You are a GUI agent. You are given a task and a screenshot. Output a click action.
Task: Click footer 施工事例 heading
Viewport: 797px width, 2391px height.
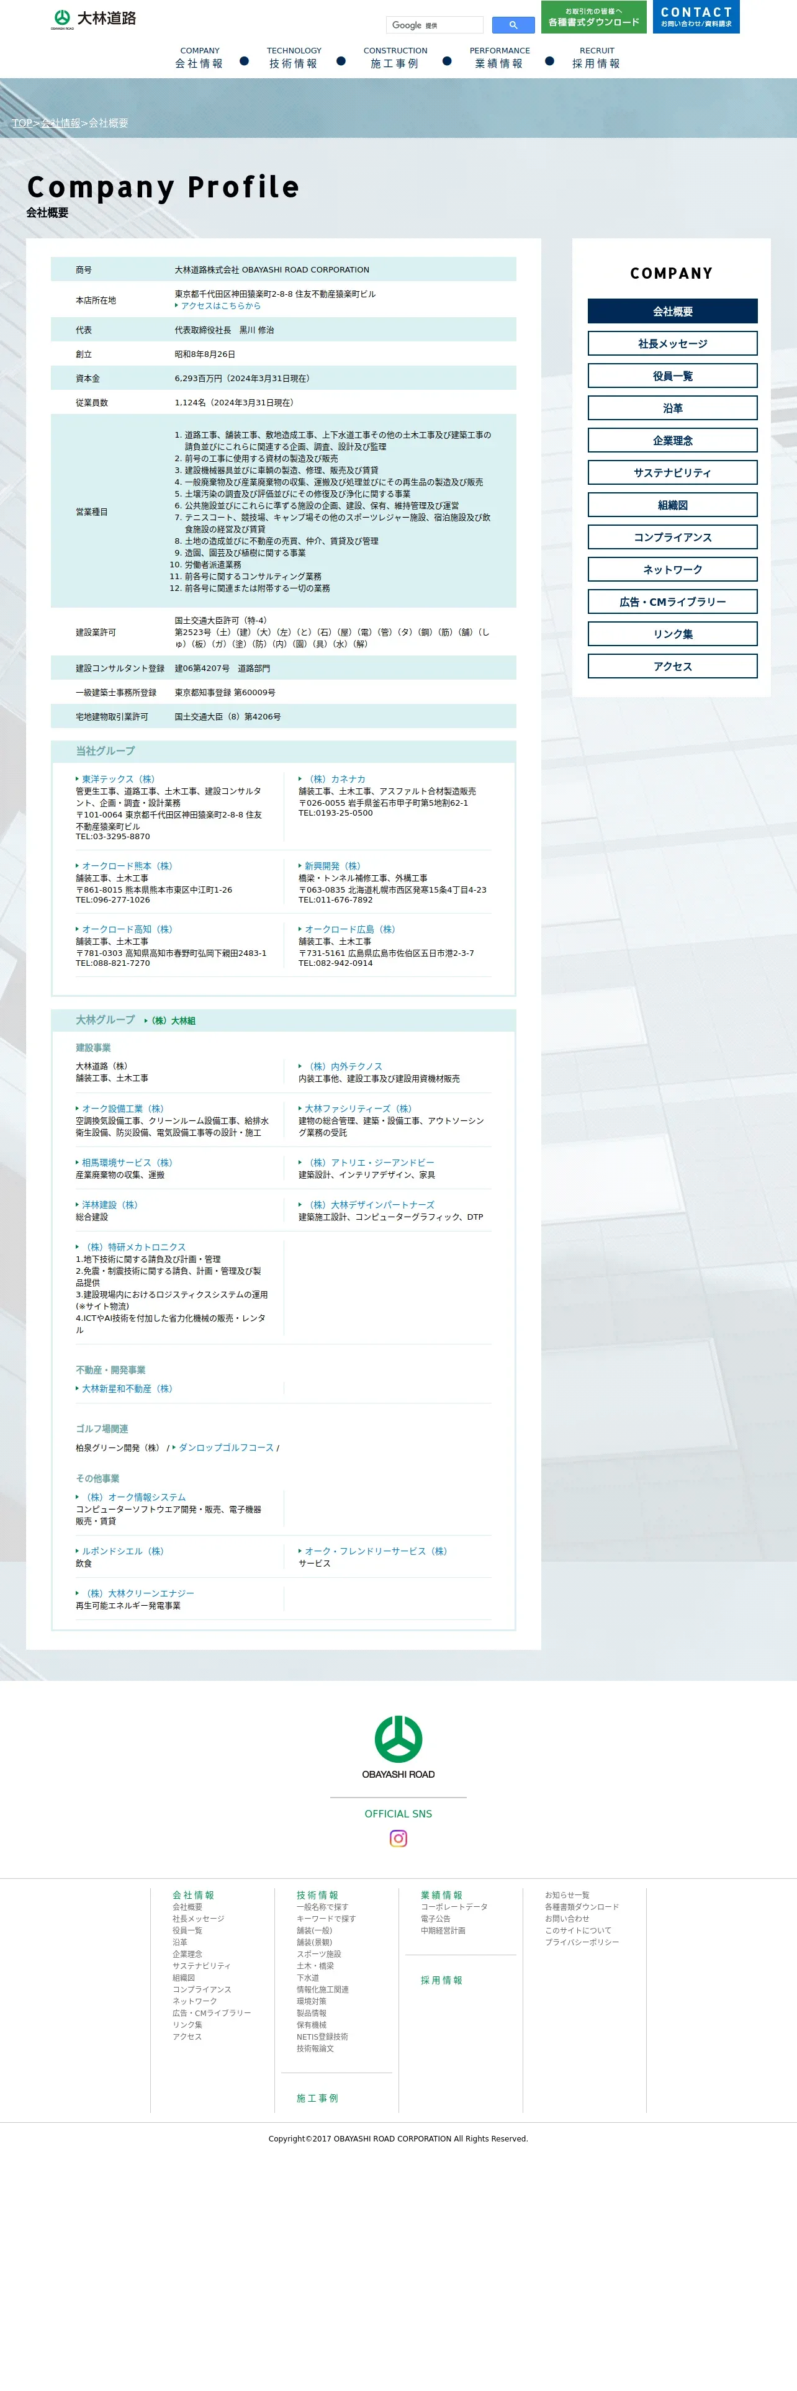[x=317, y=2097]
